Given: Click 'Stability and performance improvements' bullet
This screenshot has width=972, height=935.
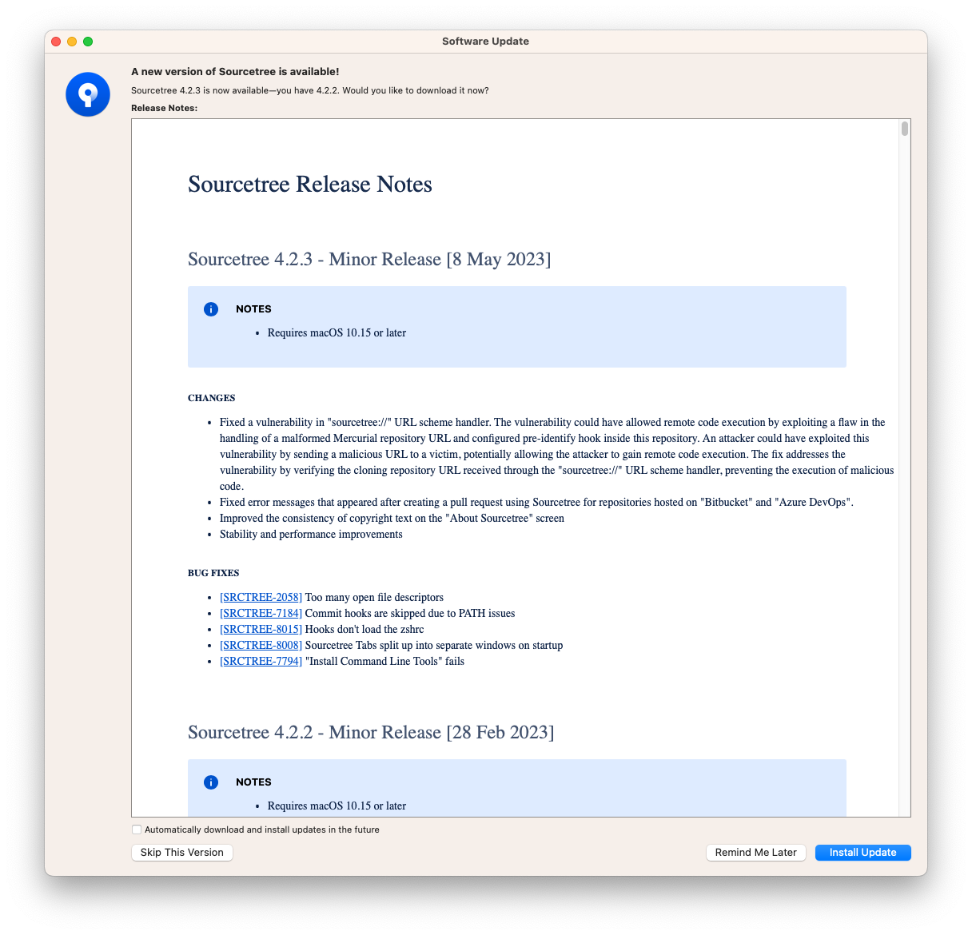Looking at the screenshot, I should pyautogui.click(x=311, y=534).
